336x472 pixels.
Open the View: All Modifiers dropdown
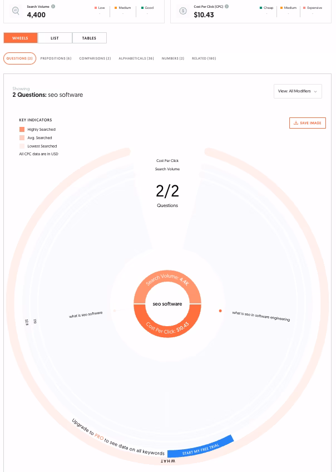click(x=298, y=91)
